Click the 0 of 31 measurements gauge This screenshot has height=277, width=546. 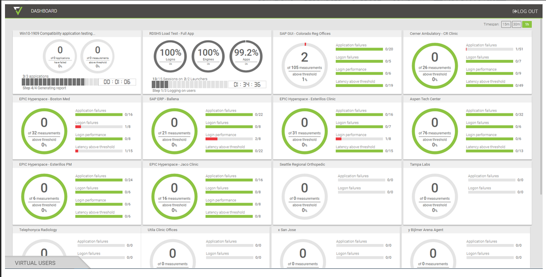[x=304, y=131]
